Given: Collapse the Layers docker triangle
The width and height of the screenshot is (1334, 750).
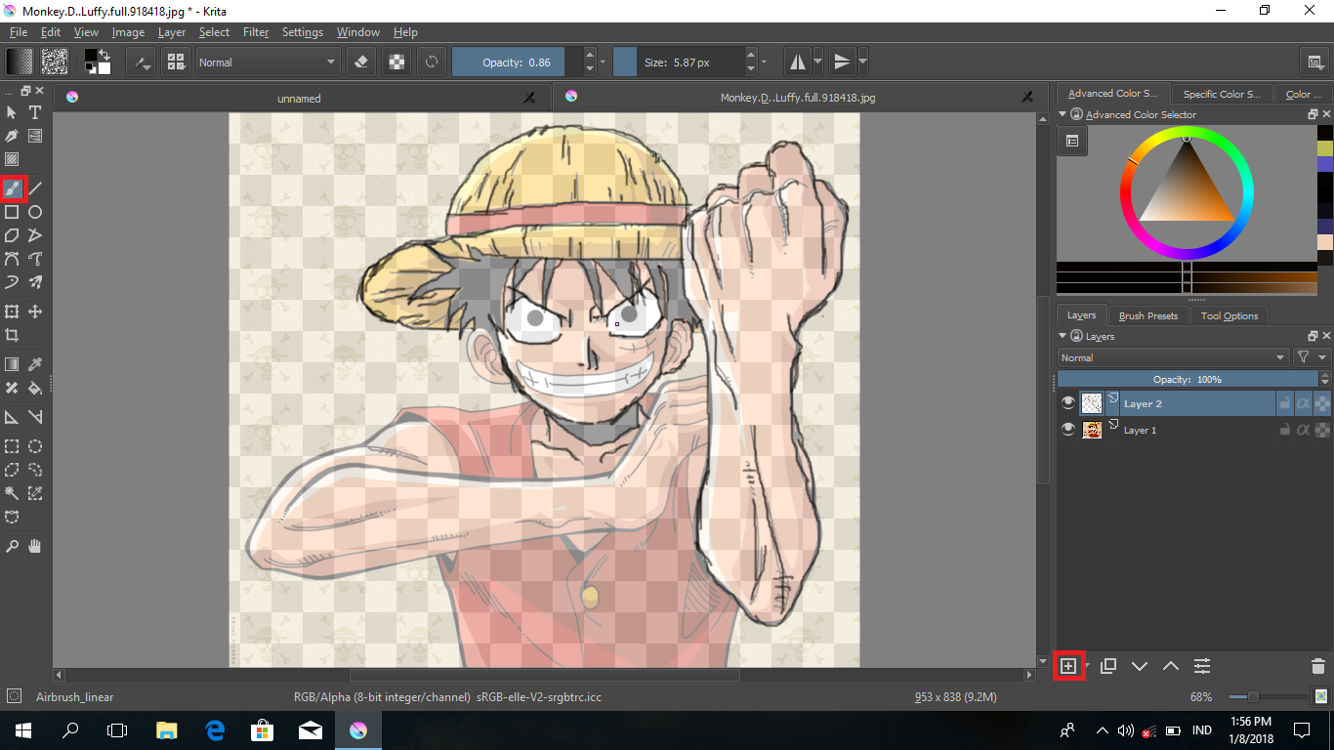Looking at the screenshot, I should click(1063, 336).
